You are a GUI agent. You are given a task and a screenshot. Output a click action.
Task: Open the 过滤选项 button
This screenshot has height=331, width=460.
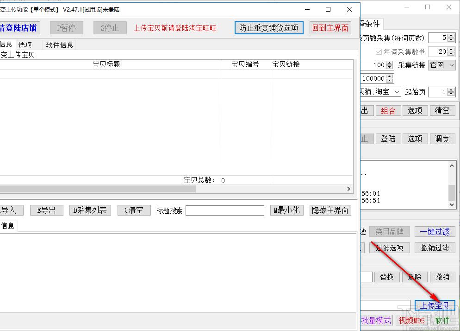(x=390, y=248)
